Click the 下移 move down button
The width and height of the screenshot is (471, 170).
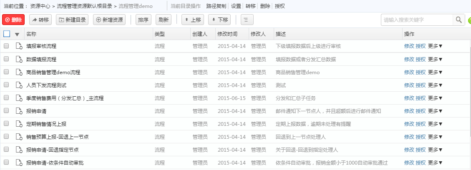pos(219,20)
